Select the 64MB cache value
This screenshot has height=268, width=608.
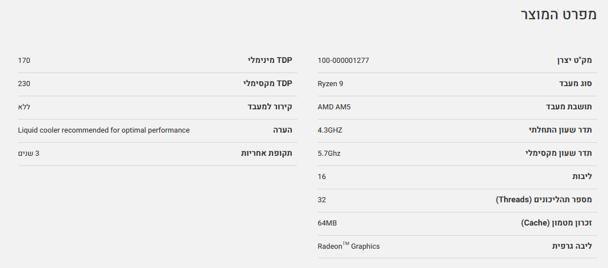click(x=327, y=223)
